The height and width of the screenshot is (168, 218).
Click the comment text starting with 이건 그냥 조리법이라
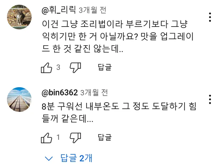pyautogui.click(x=116, y=37)
